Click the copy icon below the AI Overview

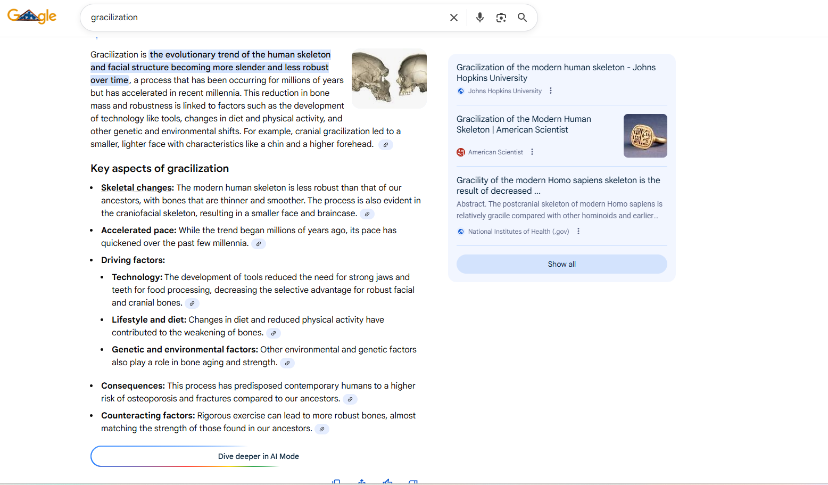336,481
